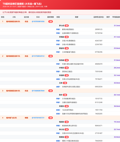Image resolution: width=120 pixels, height=142 pixels.
Task: Click the 超时单数 column header
Action: (51, 17)
